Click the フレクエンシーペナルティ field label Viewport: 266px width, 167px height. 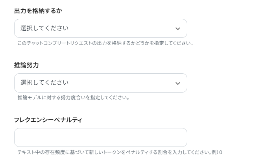pos(48,120)
